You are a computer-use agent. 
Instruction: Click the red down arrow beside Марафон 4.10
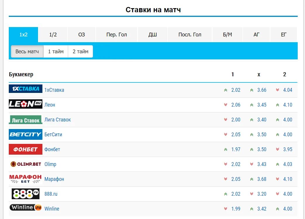click(278, 179)
